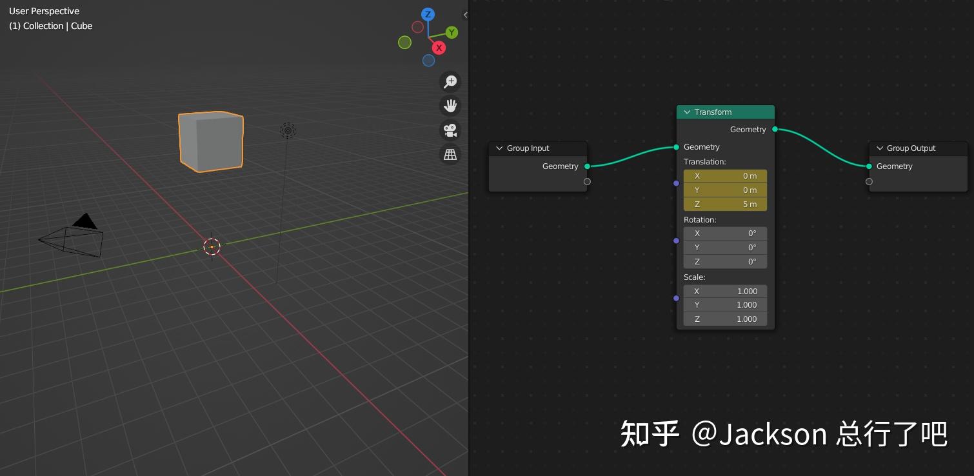Click the Scale Y value field
Screen dimensions: 974x476
coord(725,305)
